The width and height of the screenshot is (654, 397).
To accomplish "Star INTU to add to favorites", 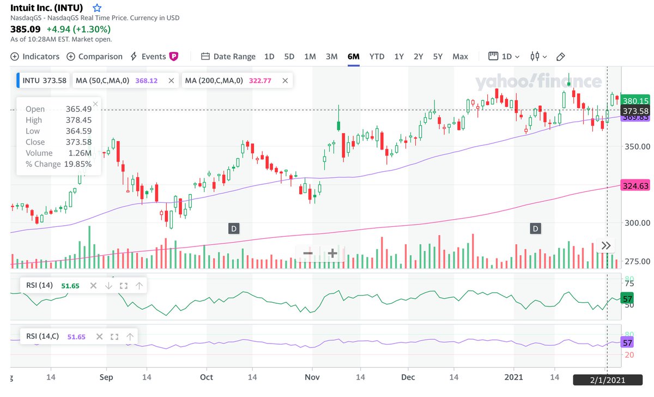I will tap(96, 8).
